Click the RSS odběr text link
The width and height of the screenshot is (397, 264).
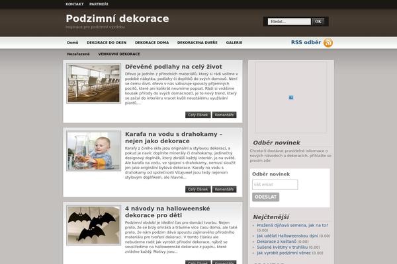pyautogui.click(x=306, y=42)
